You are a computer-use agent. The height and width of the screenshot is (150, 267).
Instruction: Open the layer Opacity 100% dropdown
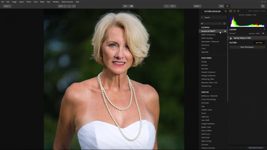[x=254, y=33]
